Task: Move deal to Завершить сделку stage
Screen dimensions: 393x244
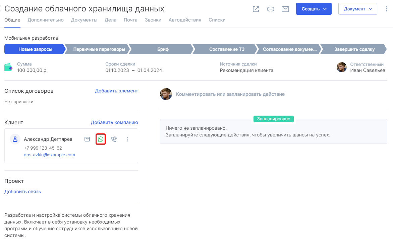Action: (354, 49)
